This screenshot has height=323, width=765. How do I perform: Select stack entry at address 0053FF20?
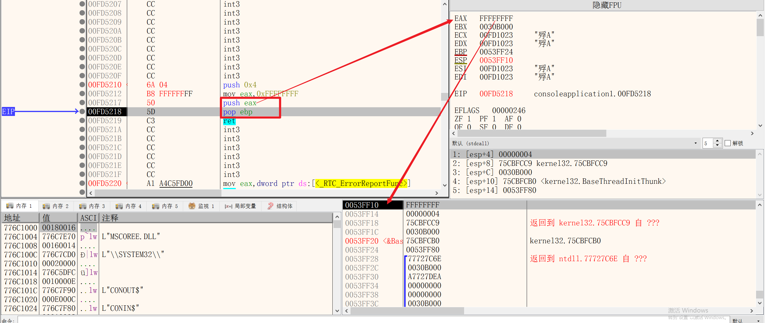click(362, 241)
